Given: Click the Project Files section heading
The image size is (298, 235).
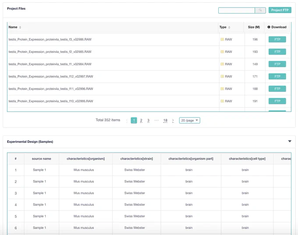Looking at the screenshot, I should pos(16,9).
